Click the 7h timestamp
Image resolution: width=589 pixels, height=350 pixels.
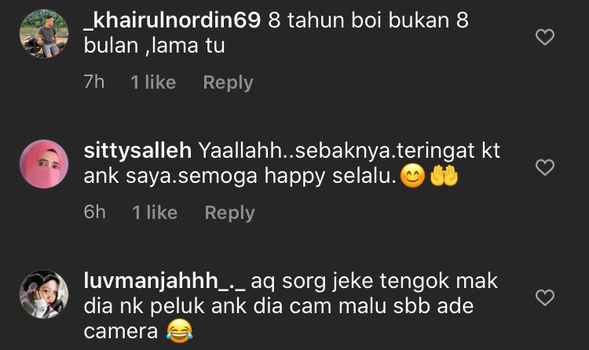[94, 82]
